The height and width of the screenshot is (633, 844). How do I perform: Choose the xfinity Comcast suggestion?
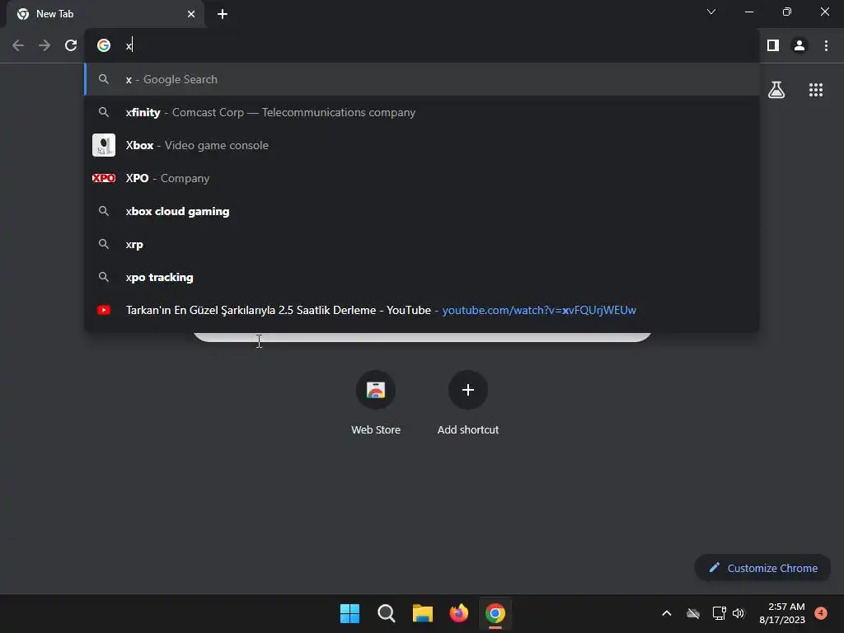tap(422, 112)
